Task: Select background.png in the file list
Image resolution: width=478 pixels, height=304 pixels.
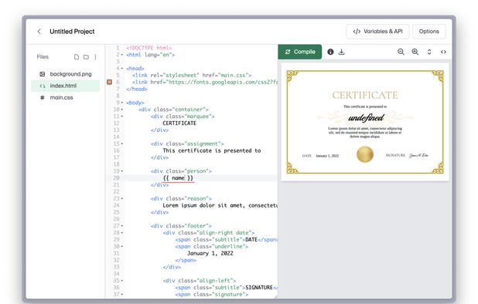Action: (65, 74)
